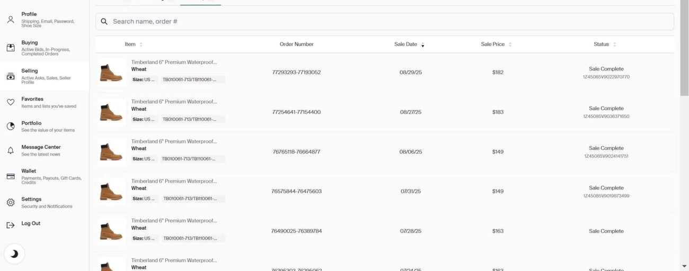Screen dimensions: 689x271
Task: Click the Portfolio pie chart icon
Action: [11, 126]
